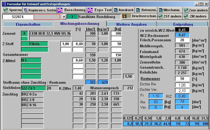Viewport: 210px width, 130px height.
Task: Run Berechnung from the toolbar
Action: pyautogui.click(x=71, y=10)
